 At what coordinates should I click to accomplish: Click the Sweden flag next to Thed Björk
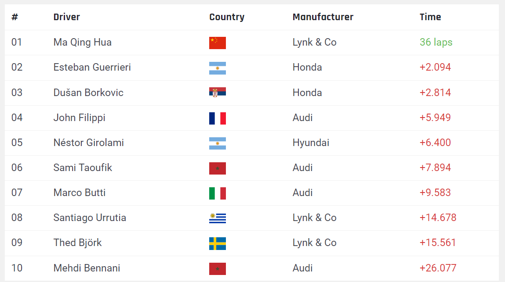click(217, 243)
